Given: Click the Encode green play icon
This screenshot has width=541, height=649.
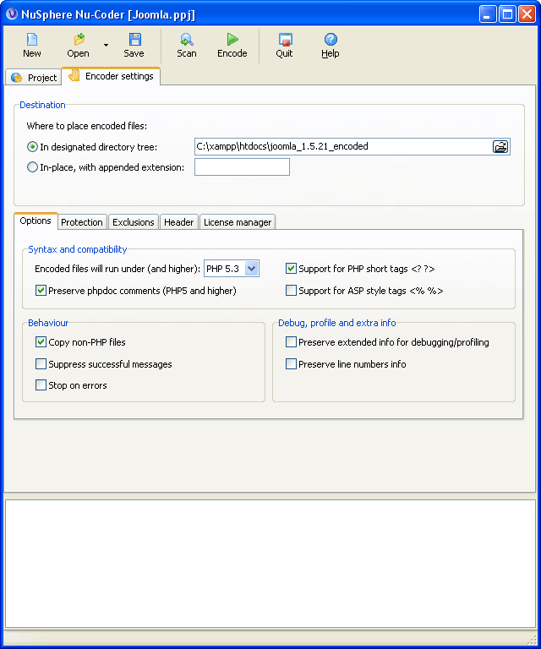Looking at the screenshot, I should click(232, 40).
